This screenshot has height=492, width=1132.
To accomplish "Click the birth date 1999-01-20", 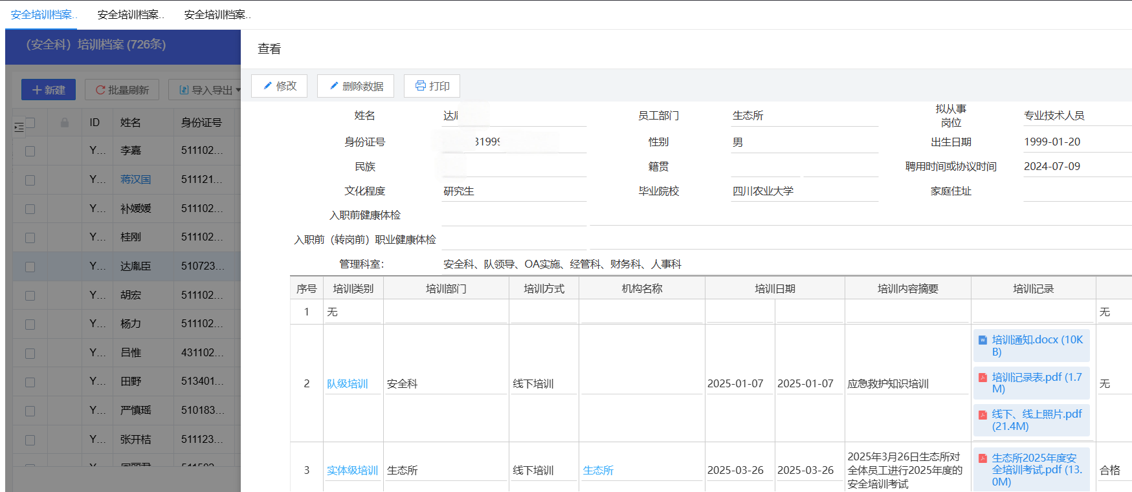I will (1052, 142).
